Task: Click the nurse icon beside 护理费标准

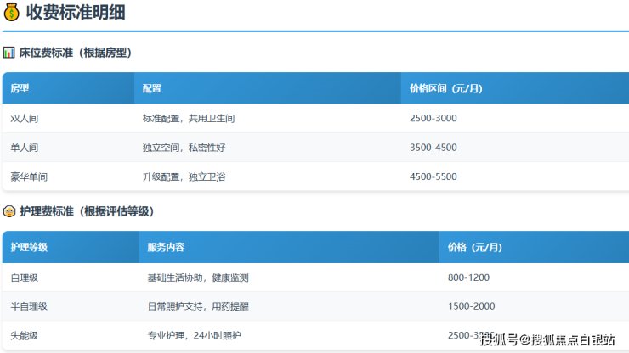Action: pyautogui.click(x=8, y=210)
